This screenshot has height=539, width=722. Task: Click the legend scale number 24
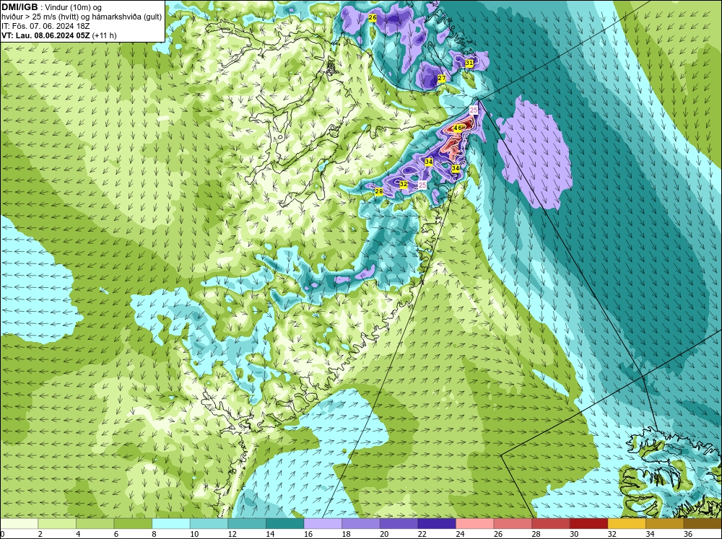pos(460,534)
